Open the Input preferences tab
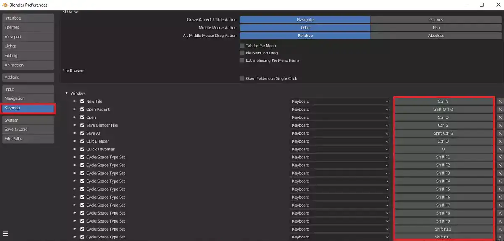Viewport: 504px width, 241px height. 28,89
